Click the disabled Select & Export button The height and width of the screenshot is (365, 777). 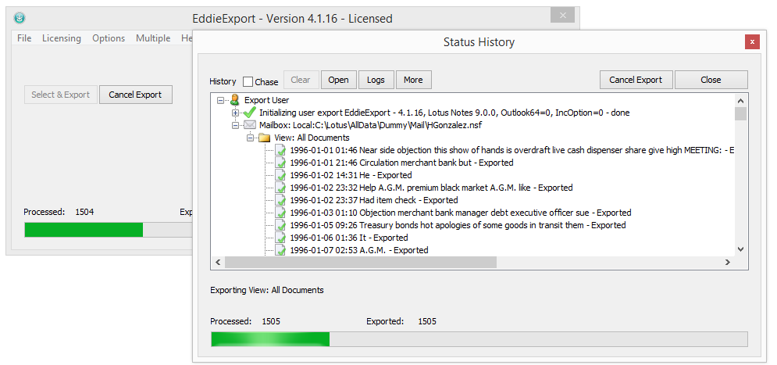click(60, 95)
